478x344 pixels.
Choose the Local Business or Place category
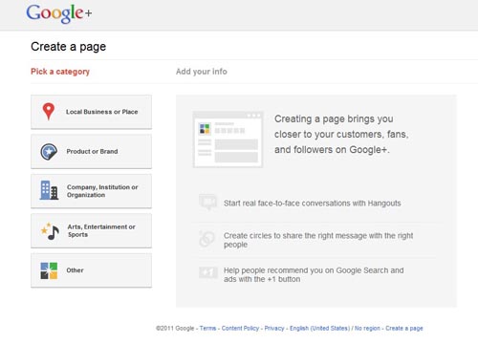[91, 112]
